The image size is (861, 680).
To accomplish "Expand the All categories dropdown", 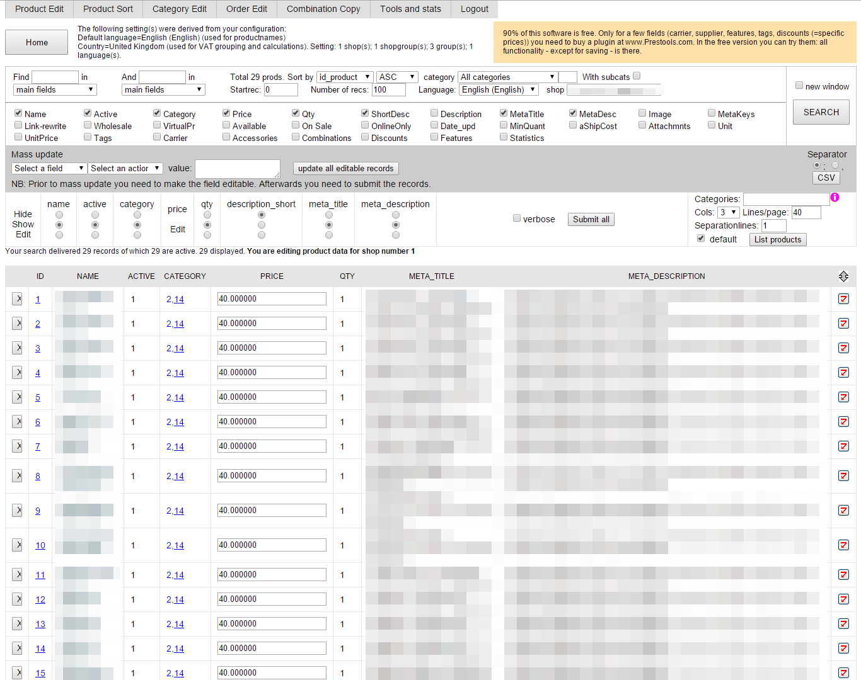I will coord(507,77).
